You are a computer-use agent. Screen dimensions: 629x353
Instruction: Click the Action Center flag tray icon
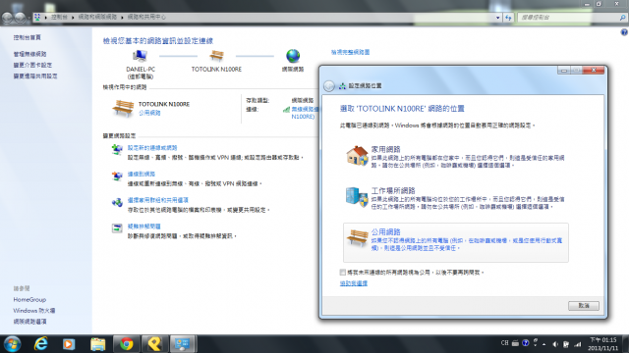pos(566,344)
